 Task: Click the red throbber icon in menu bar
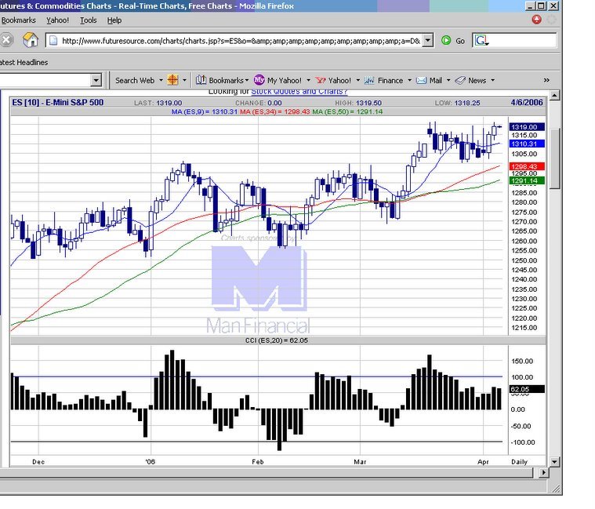(x=536, y=20)
